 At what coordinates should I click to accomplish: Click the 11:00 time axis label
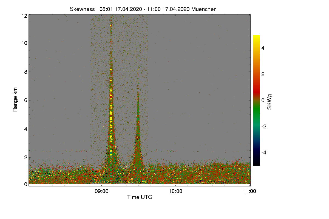(249, 191)
